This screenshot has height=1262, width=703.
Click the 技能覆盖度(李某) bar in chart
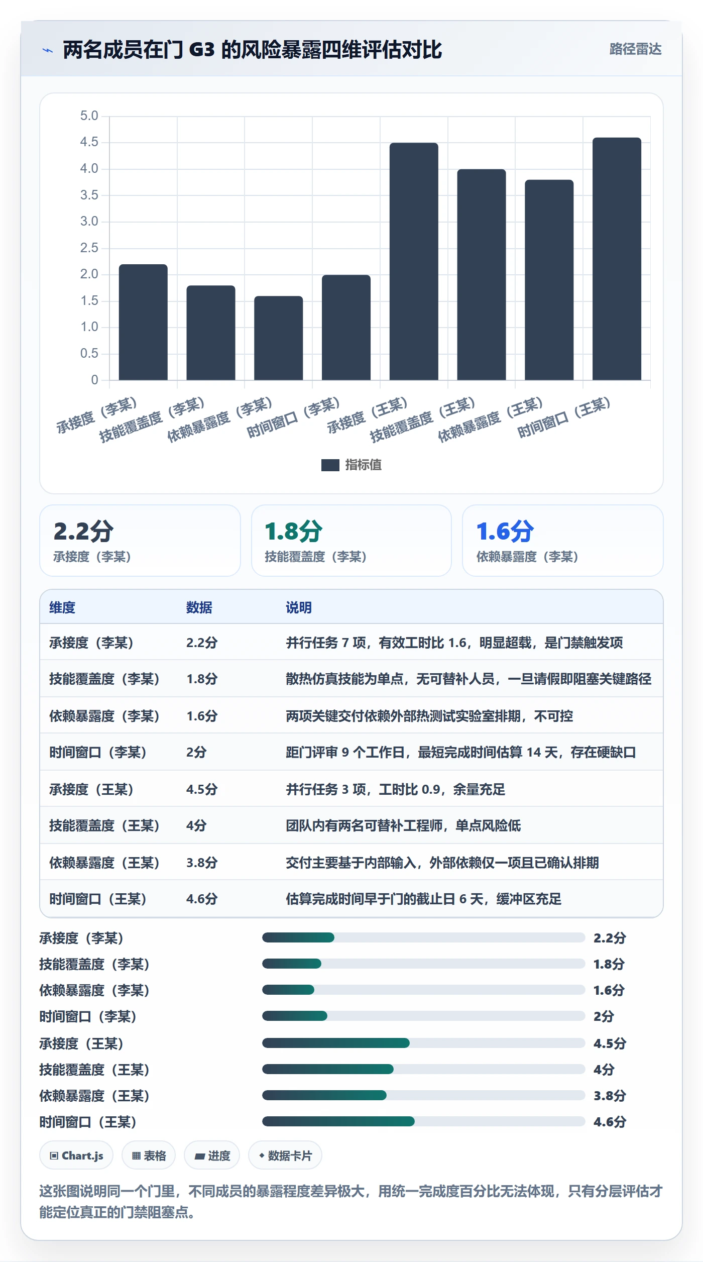[211, 333]
